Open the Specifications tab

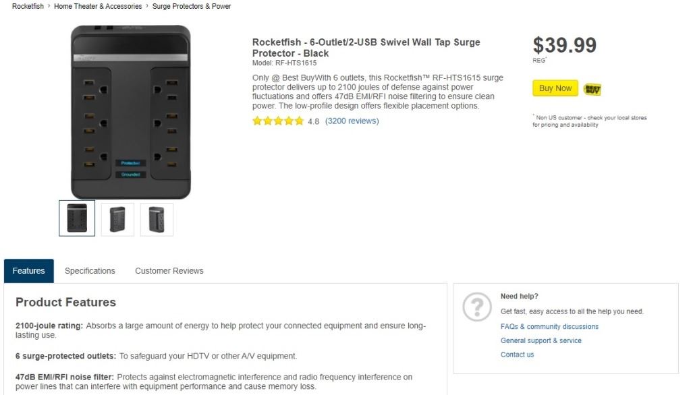click(90, 271)
